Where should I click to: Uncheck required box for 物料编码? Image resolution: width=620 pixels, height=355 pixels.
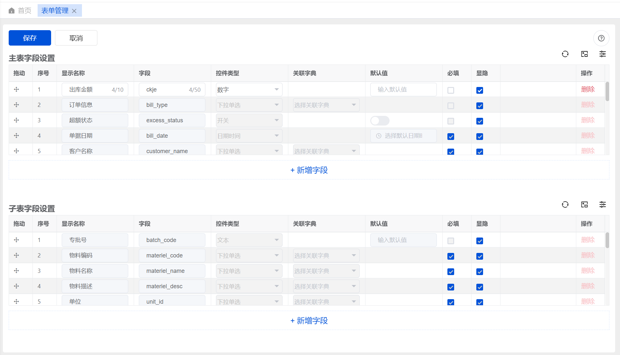[x=451, y=256]
